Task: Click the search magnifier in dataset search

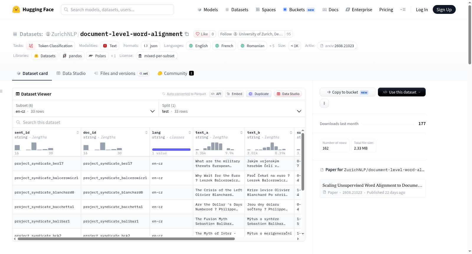Action: click(x=18, y=122)
